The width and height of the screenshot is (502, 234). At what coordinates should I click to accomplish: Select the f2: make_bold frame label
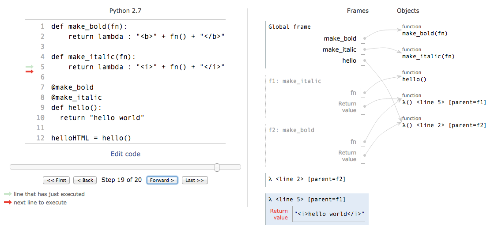[291, 130]
